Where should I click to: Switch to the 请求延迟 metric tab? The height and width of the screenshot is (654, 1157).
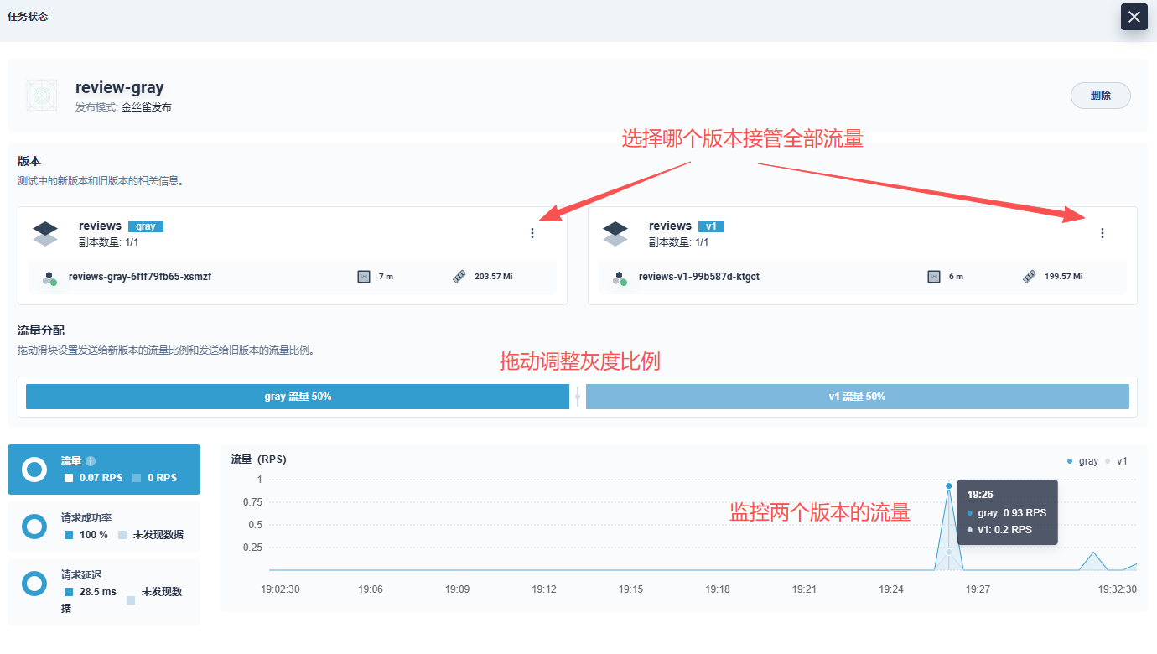104,591
